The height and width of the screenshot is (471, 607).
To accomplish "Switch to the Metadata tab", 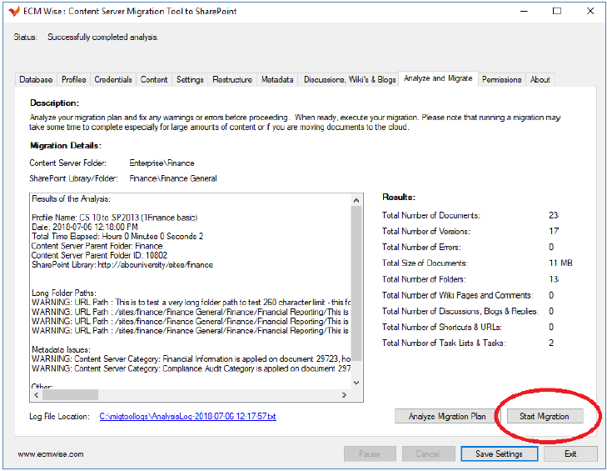I will point(277,80).
